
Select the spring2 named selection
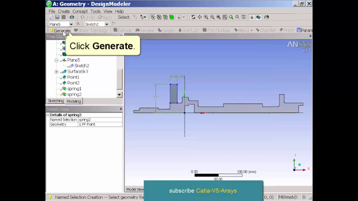click(x=74, y=94)
